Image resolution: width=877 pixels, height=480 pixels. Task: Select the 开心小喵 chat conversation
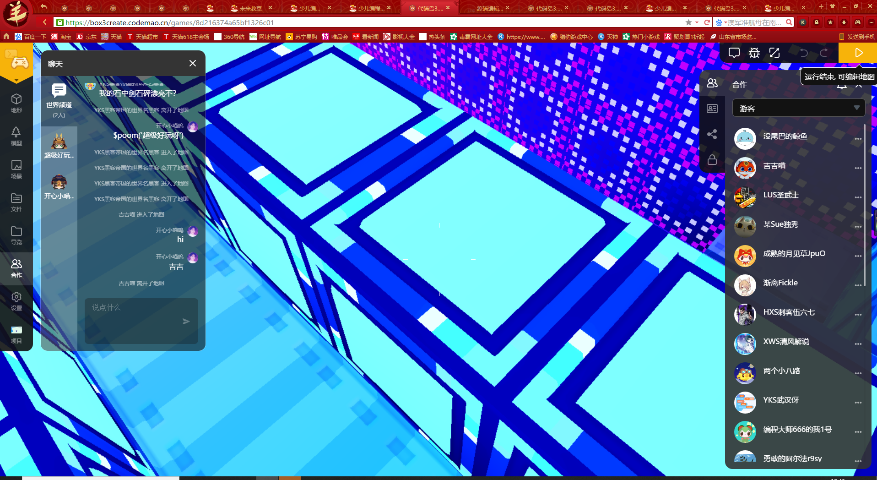[x=59, y=187]
